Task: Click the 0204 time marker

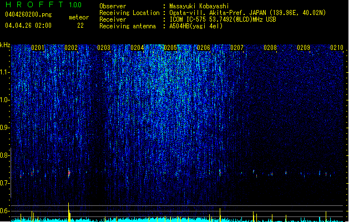Action: point(137,48)
